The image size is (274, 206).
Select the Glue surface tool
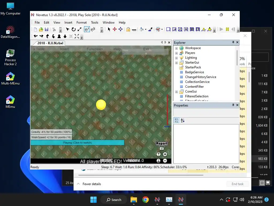[x=174, y=29]
